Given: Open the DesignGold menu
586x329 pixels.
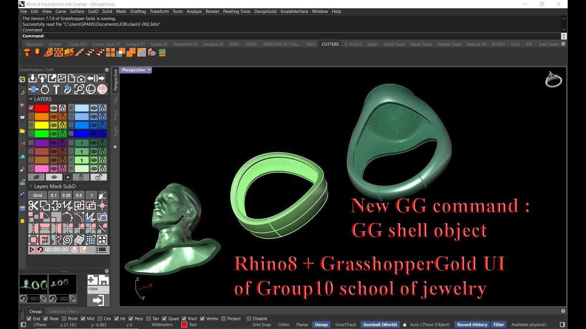Looking at the screenshot, I should tap(266, 11).
